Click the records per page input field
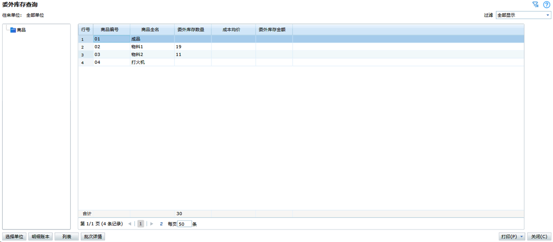 point(184,224)
